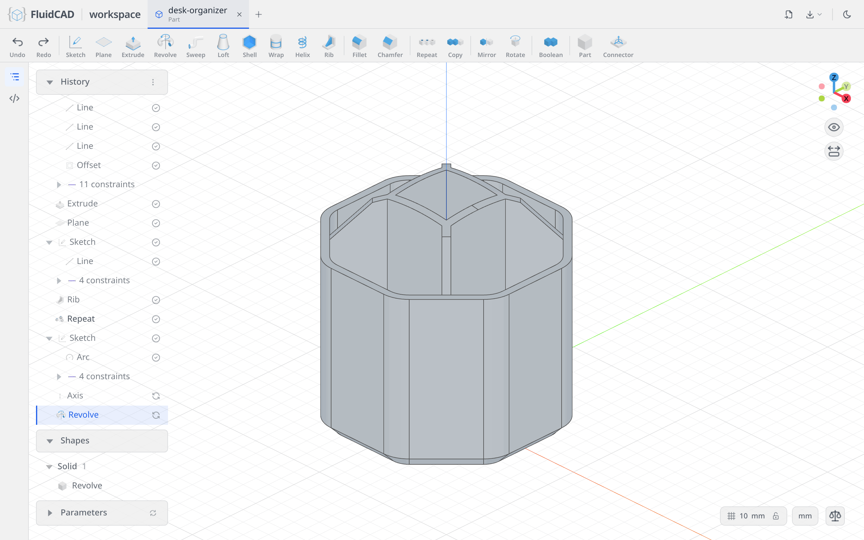Viewport: 864px width, 540px height.
Task: Select Revolve under Solid shapes
Action: pyautogui.click(x=87, y=486)
